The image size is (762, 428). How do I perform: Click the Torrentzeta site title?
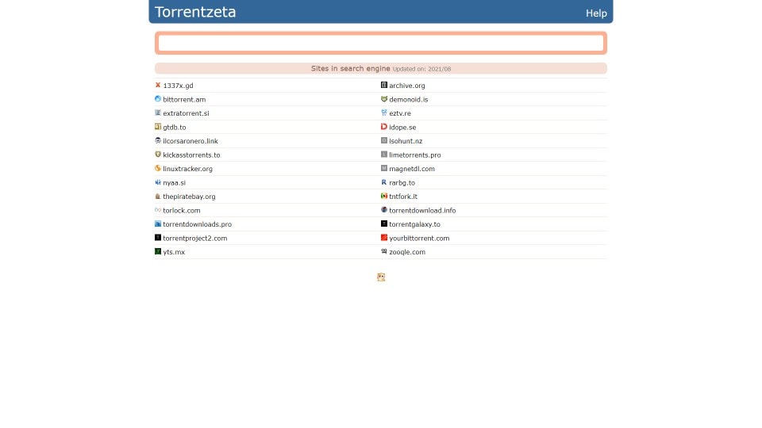tap(195, 12)
